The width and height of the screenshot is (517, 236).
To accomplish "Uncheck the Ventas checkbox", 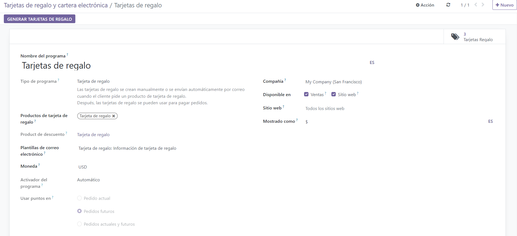I will (306, 94).
